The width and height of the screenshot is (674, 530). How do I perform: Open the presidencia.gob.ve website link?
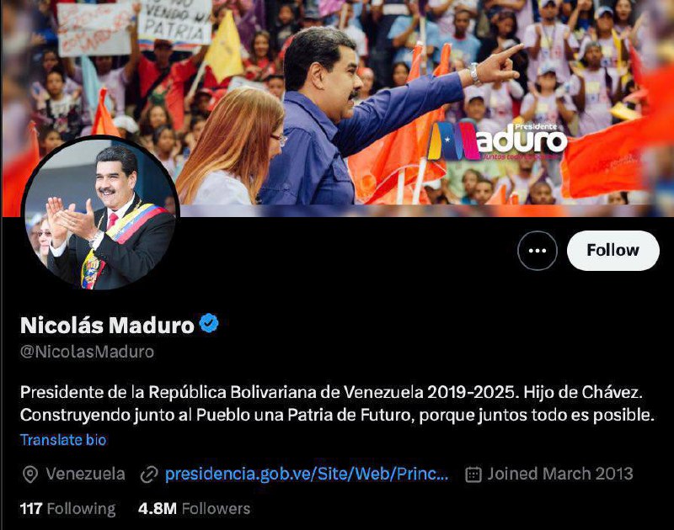coord(307,474)
